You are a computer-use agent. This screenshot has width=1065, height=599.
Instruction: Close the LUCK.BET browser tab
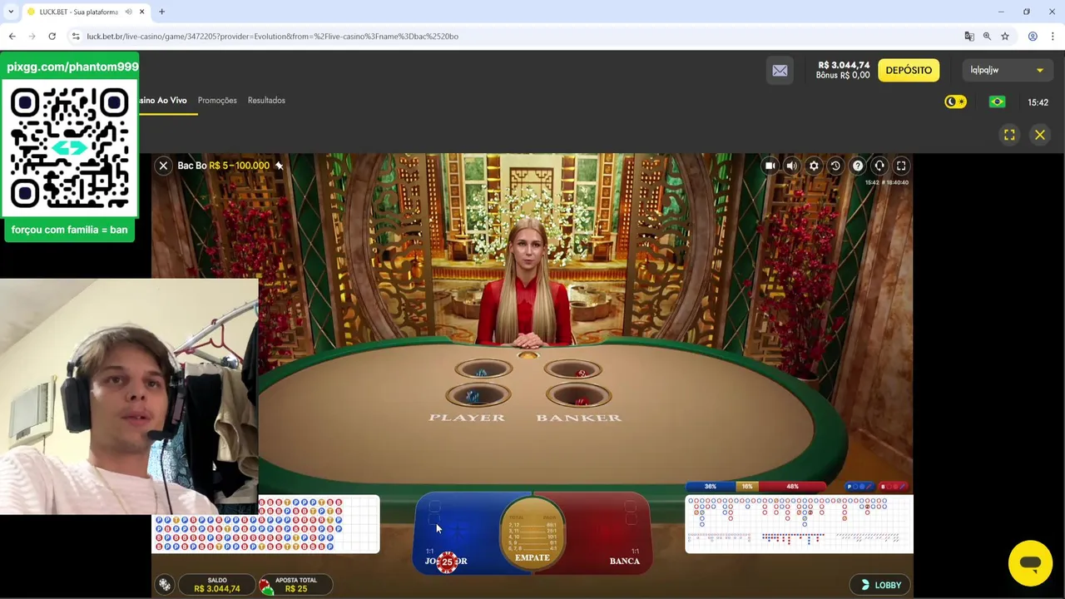tap(141, 12)
